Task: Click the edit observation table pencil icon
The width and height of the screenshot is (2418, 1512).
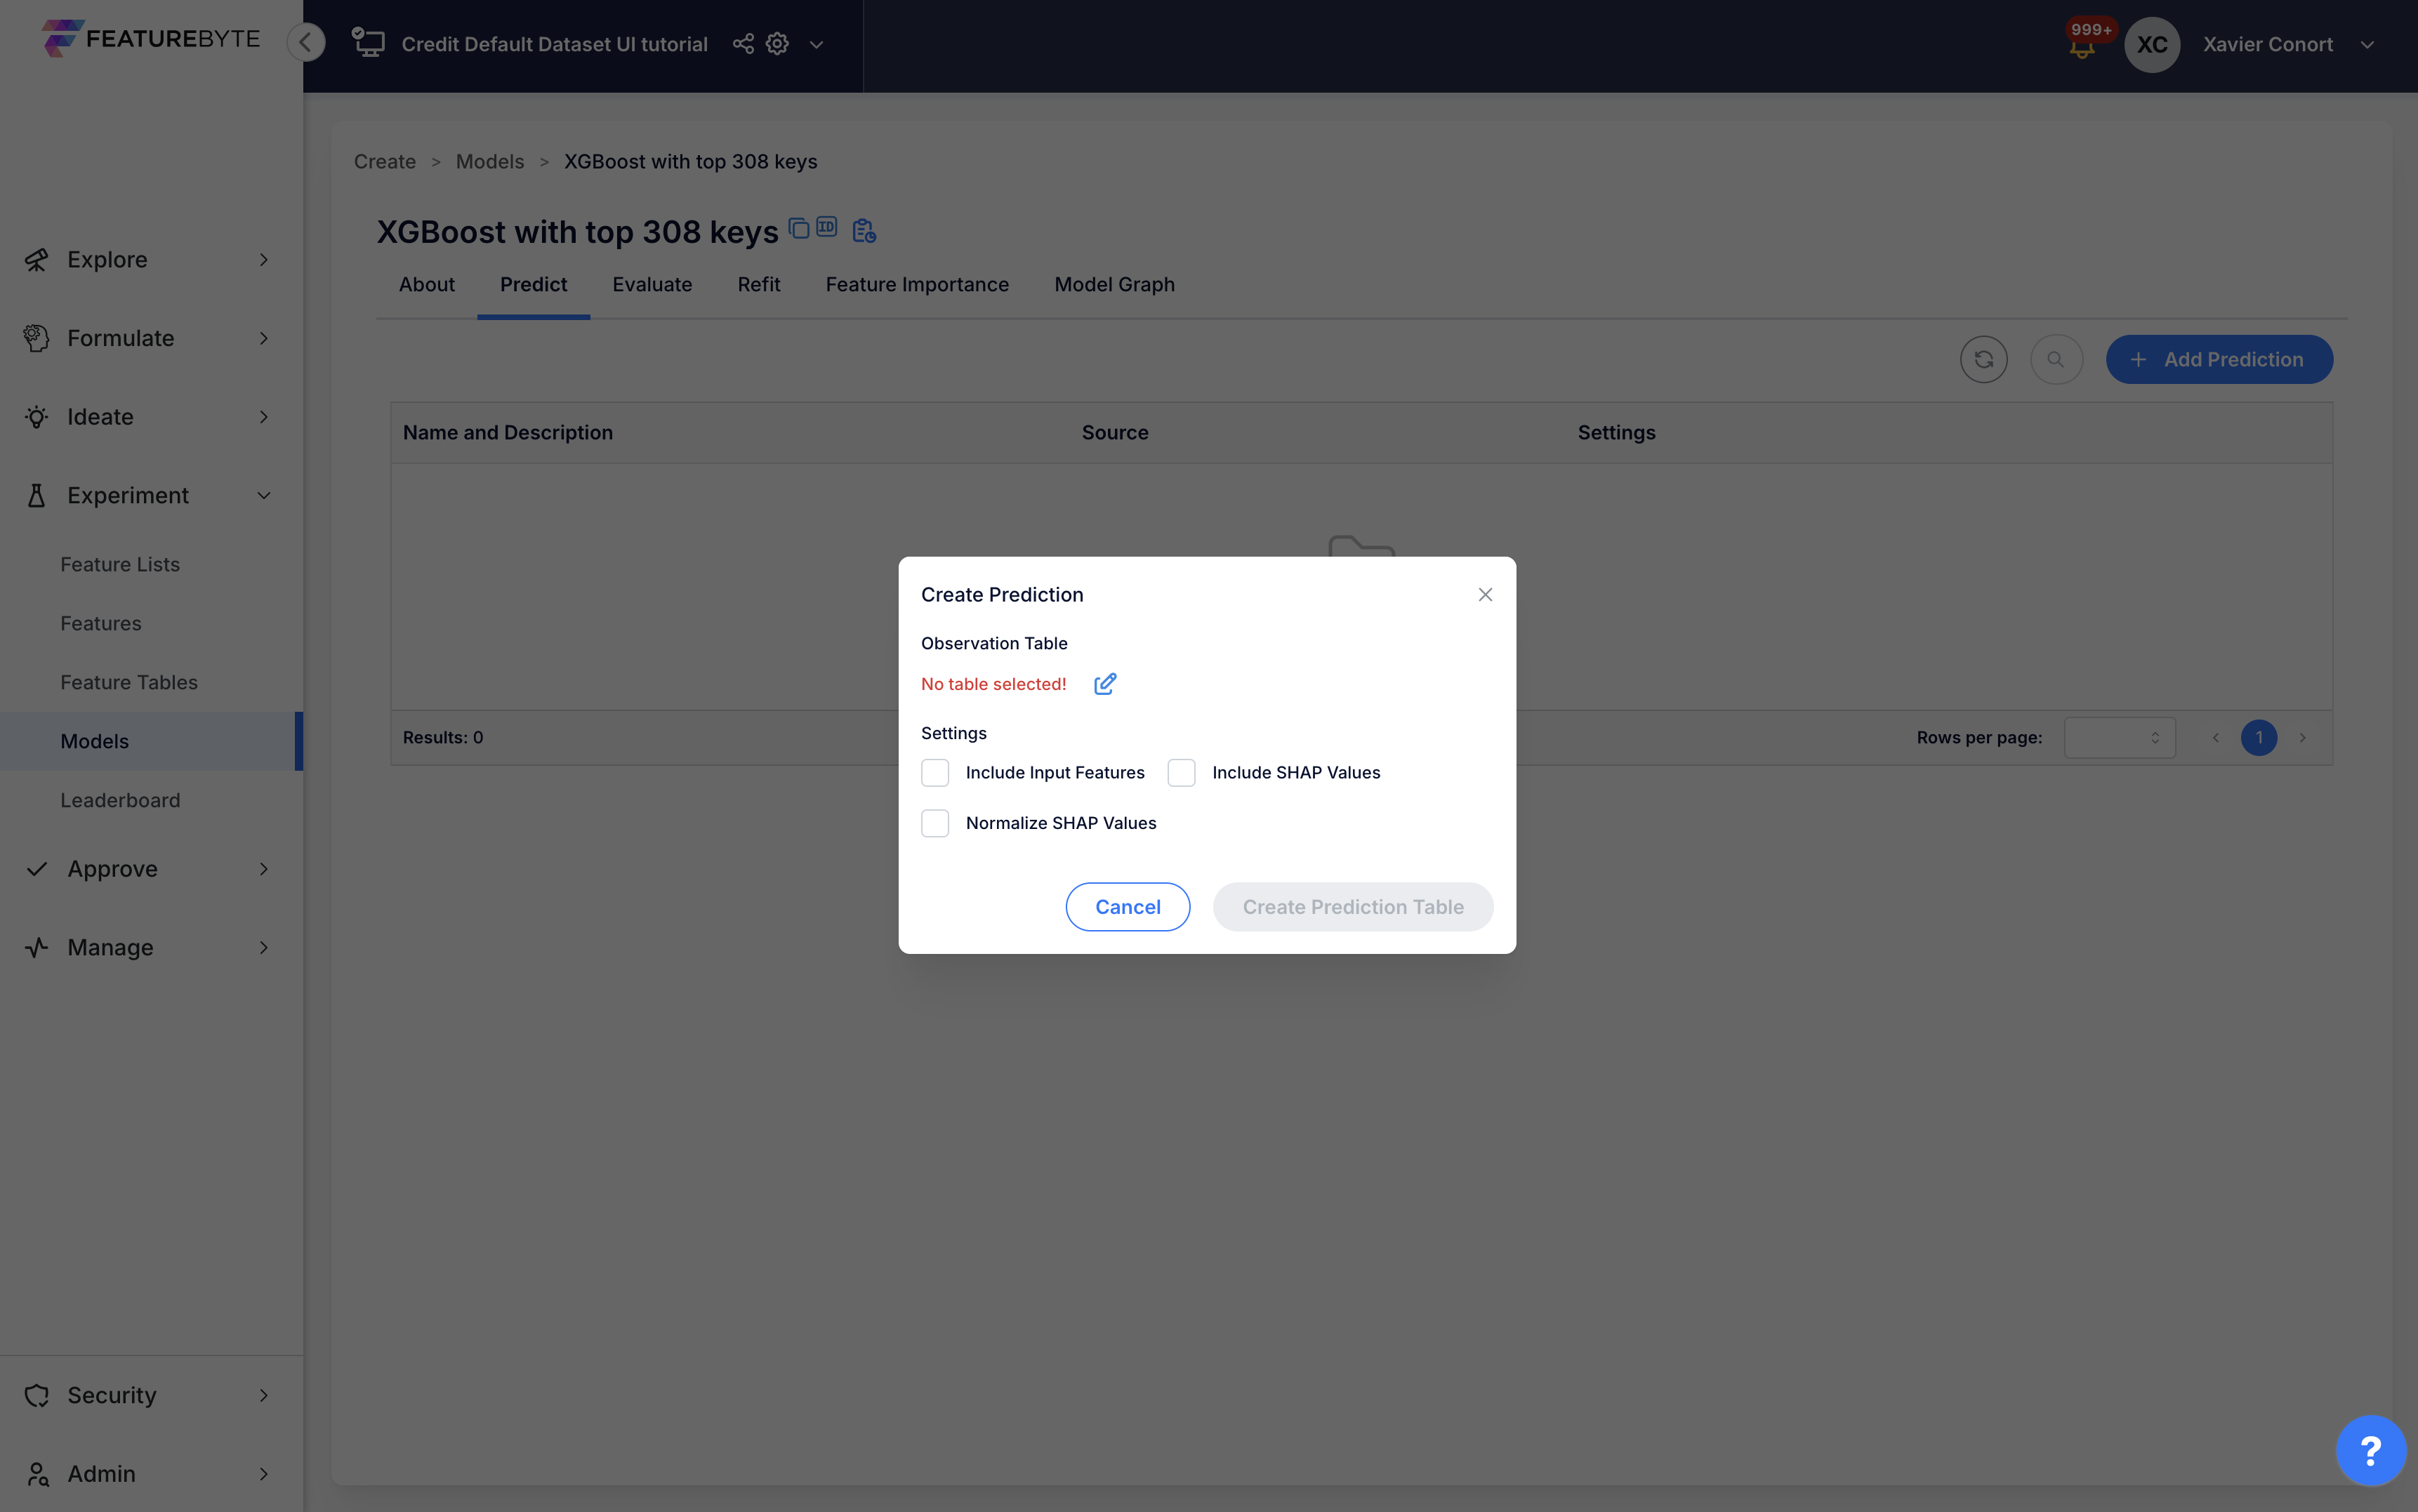Action: 1104,684
